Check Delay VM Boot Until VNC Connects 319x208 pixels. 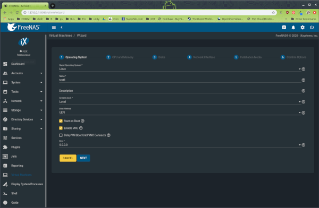pyautogui.click(x=61, y=135)
